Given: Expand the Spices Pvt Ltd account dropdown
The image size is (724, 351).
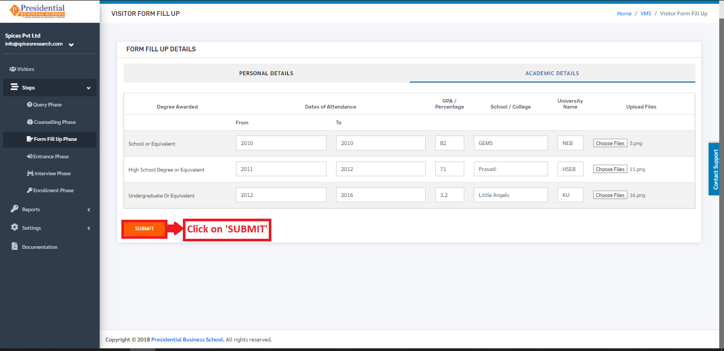Looking at the screenshot, I should click(x=71, y=44).
